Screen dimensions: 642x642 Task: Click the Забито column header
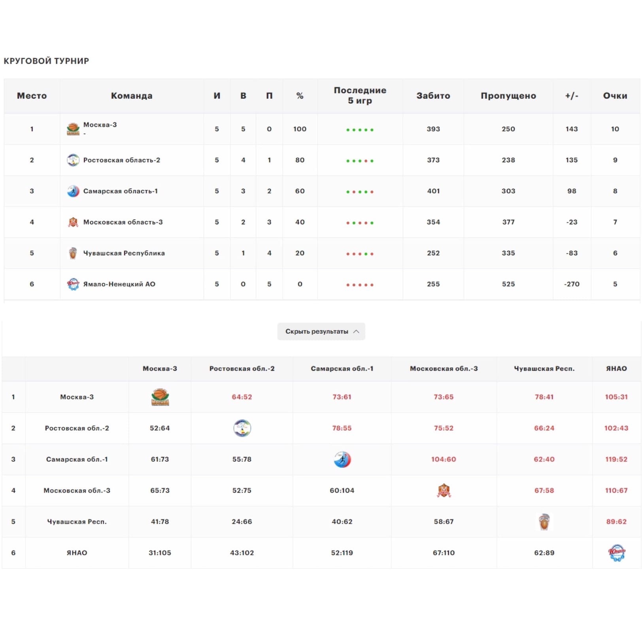click(433, 96)
